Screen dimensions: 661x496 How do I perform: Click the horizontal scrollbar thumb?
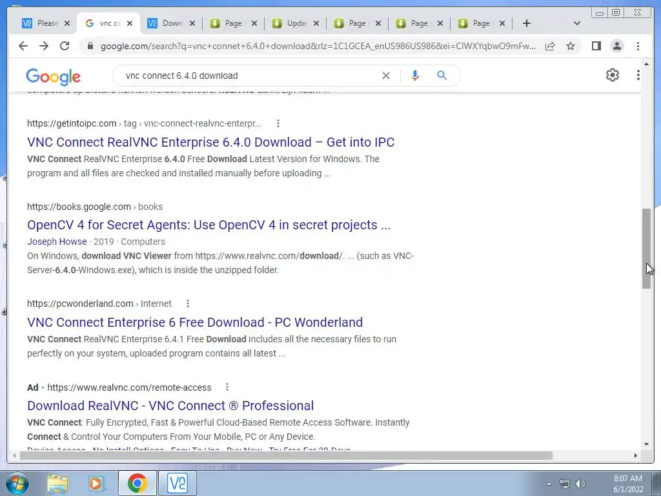[x=286, y=455]
